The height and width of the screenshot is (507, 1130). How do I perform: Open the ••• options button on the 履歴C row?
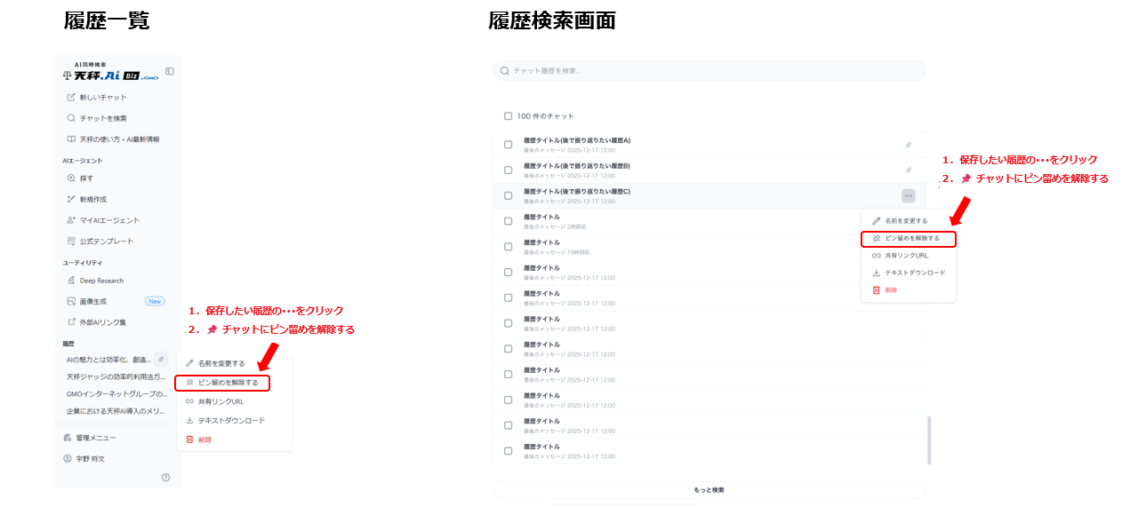[x=908, y=196]
